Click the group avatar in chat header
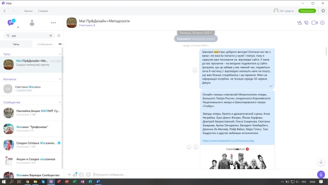328x185 pixels. [72, 23]
